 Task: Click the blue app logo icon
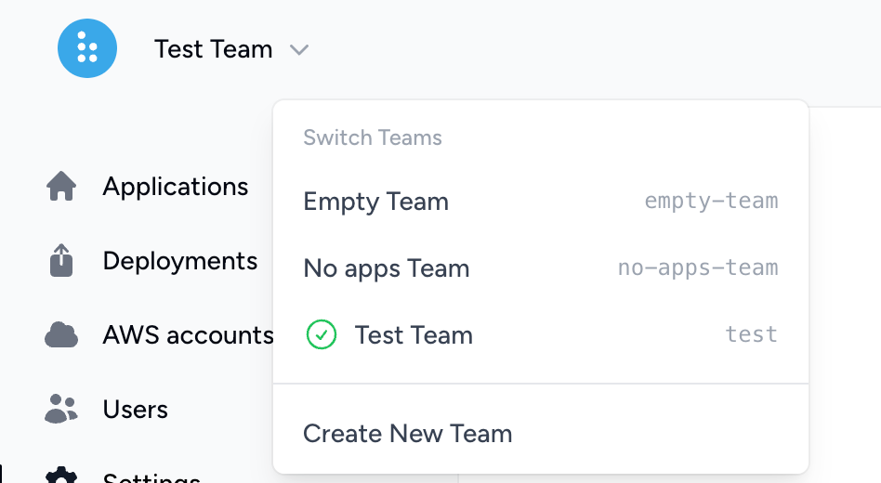pos(87,48)
